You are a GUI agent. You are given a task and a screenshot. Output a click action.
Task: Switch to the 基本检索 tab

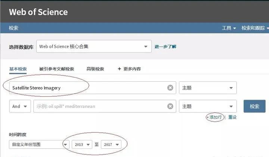point(18,69)
